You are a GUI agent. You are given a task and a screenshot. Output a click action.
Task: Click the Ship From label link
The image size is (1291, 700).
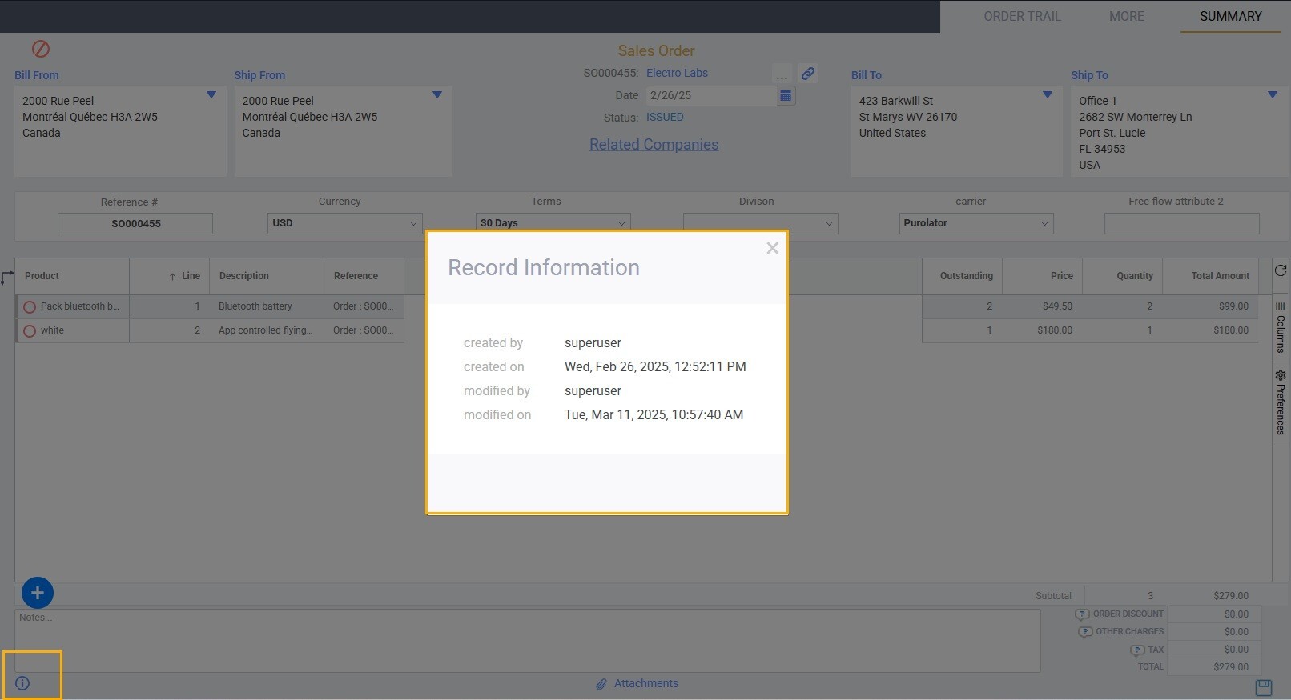[x=259, y=75]
